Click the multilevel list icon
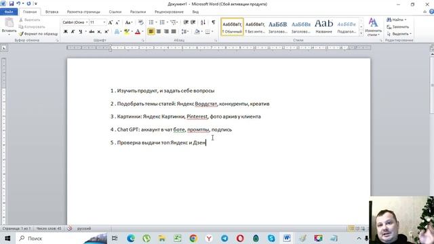434x244 pixels. tap(174, 22)
